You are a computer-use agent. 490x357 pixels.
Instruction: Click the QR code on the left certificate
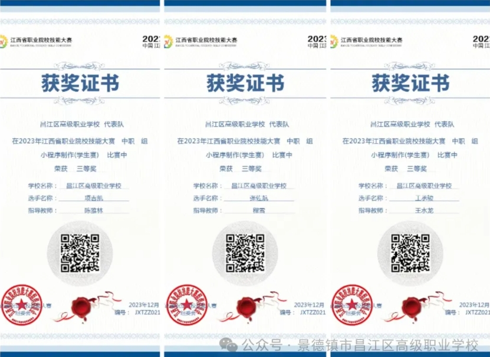pyautogui.click(x=81, y=253)
